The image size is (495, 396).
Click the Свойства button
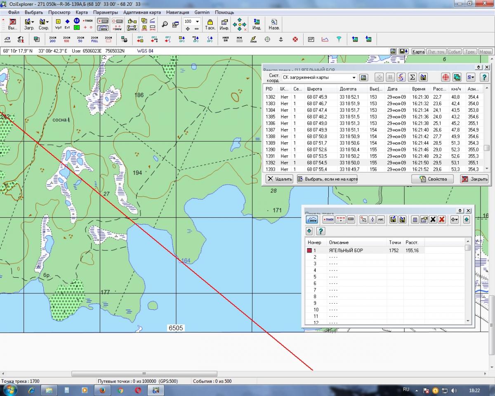(x=432, y=179)
